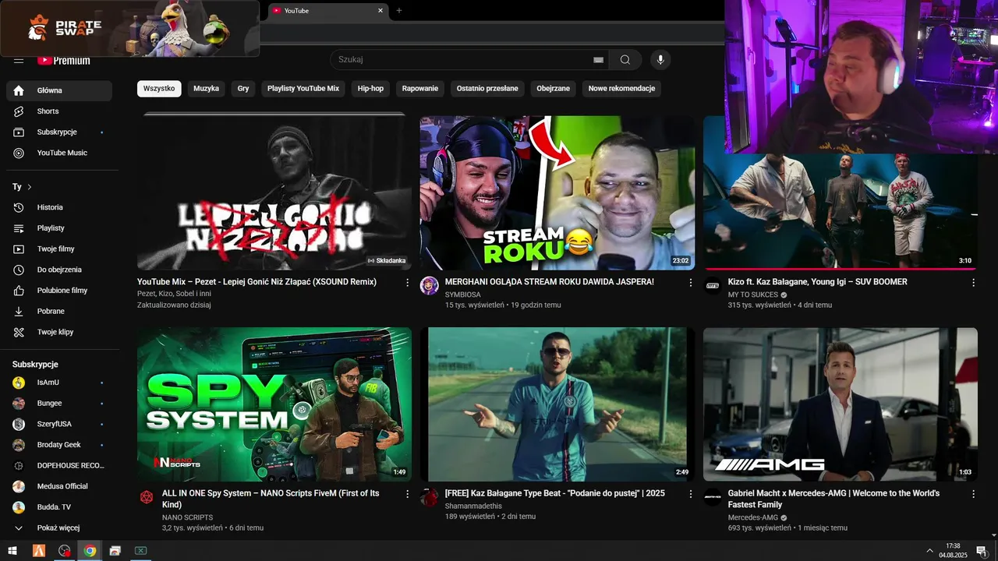The image size is (998, 561).
Task: Open the Brodaty Geek subscription channel
Action: click(59, 445)
